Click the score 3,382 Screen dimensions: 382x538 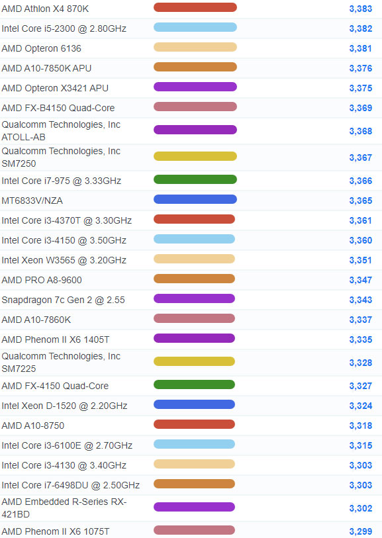(x=361, y=28)
